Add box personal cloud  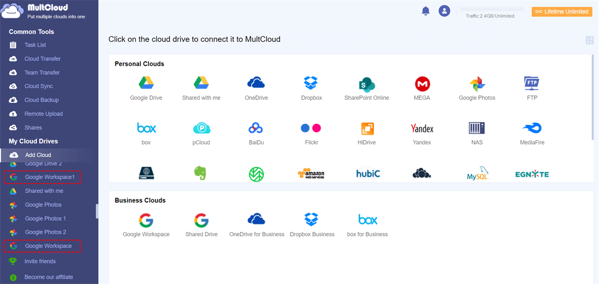[x=146, y=133]
